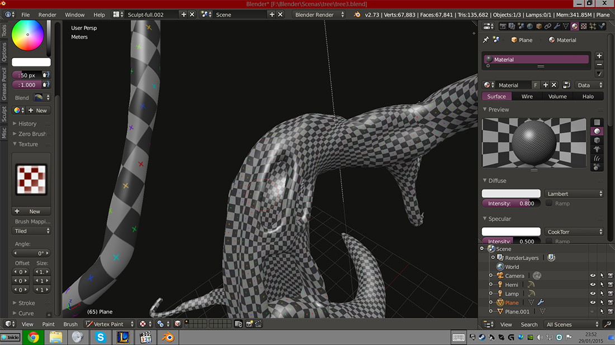Enable the Diffuse Ramp checkbox
The width and height of the screenshot is (615, 345).
coord(549,203)
